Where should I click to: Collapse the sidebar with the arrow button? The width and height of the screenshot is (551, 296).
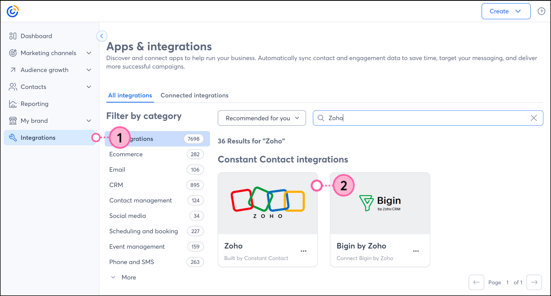(x=102, y=36)
